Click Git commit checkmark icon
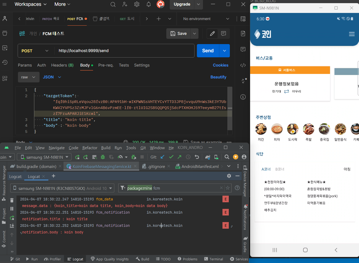This screenshot has width=359, height=263. [171, 157]
